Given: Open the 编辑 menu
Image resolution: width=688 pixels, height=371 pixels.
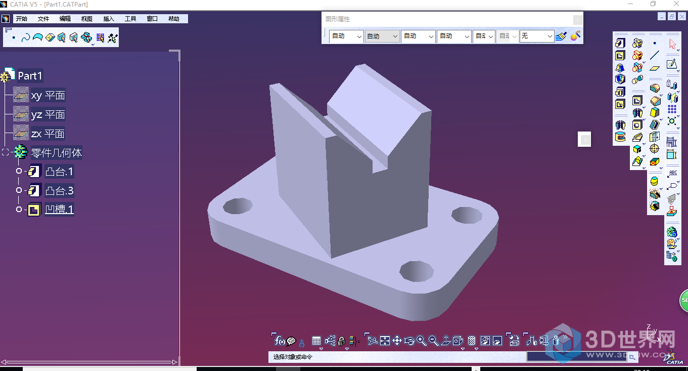Looking at the screenshot, I should [65, 19].
